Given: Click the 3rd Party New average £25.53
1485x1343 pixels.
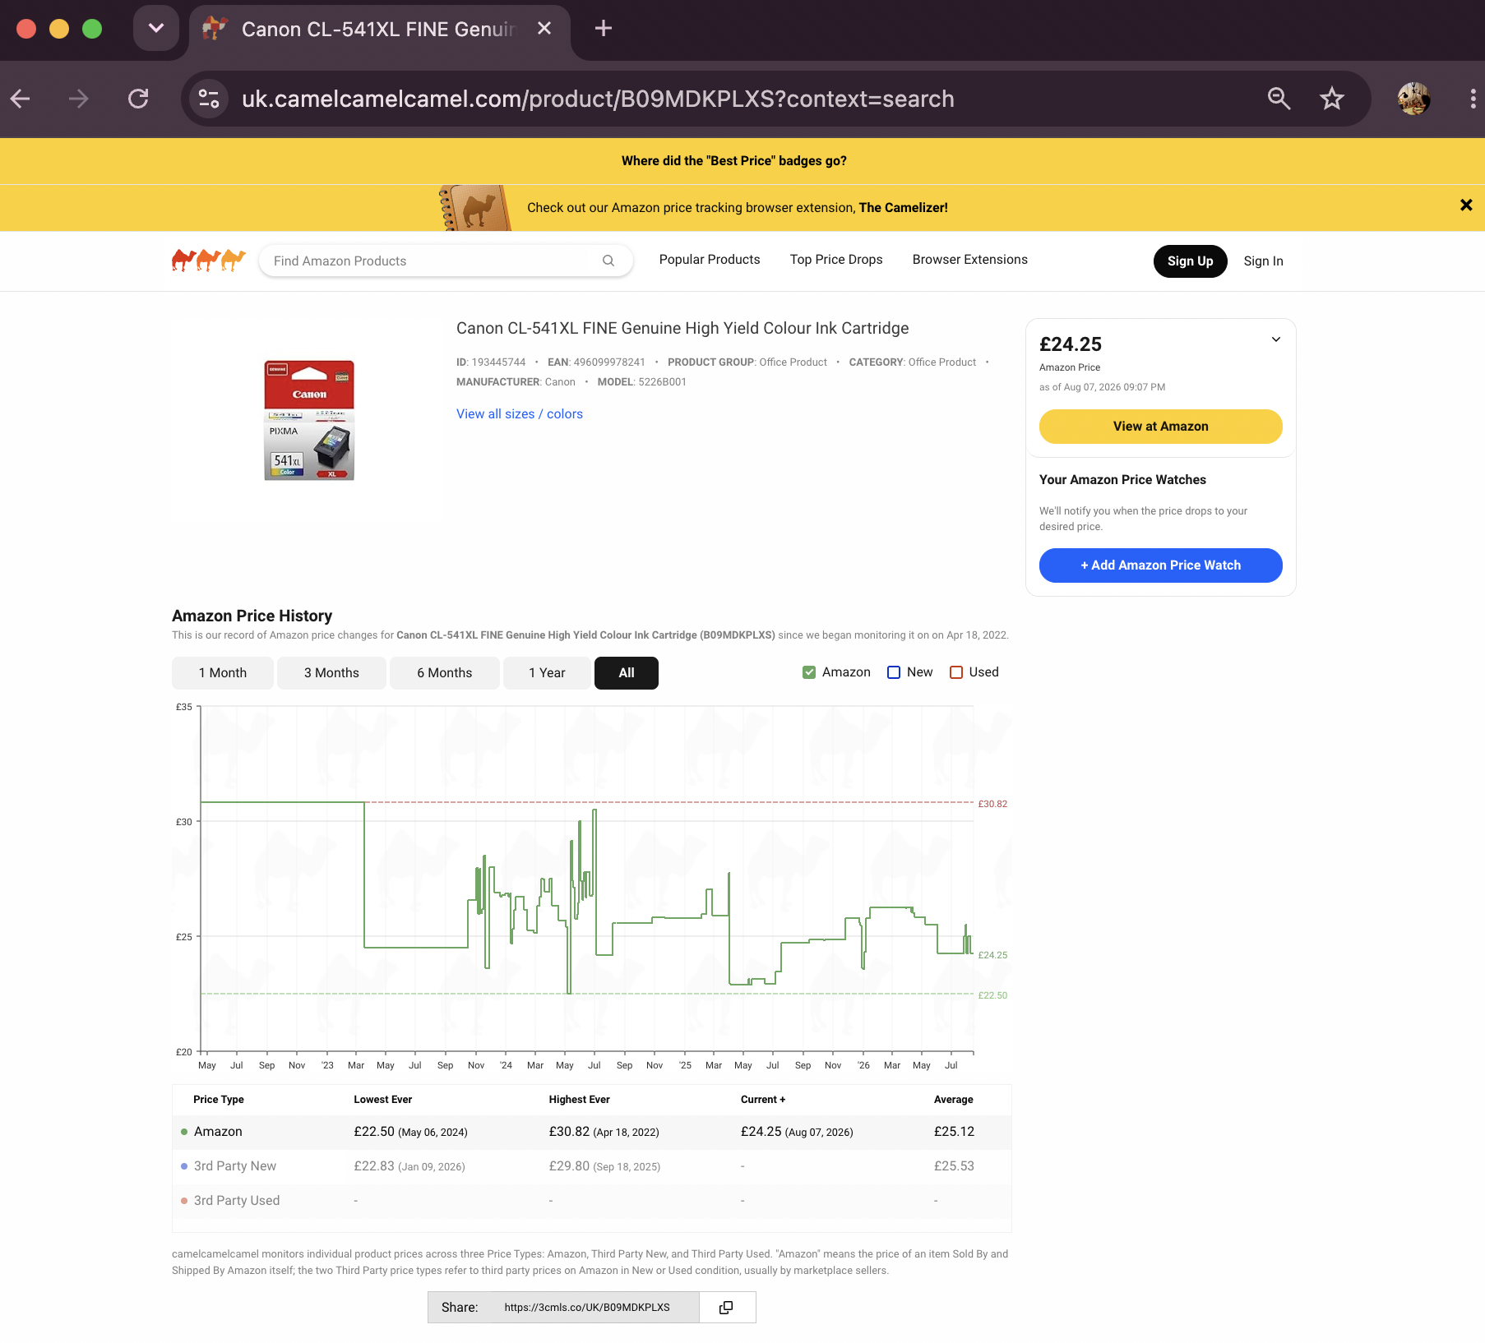Looking at the screenshot, I should [954, 1166].
